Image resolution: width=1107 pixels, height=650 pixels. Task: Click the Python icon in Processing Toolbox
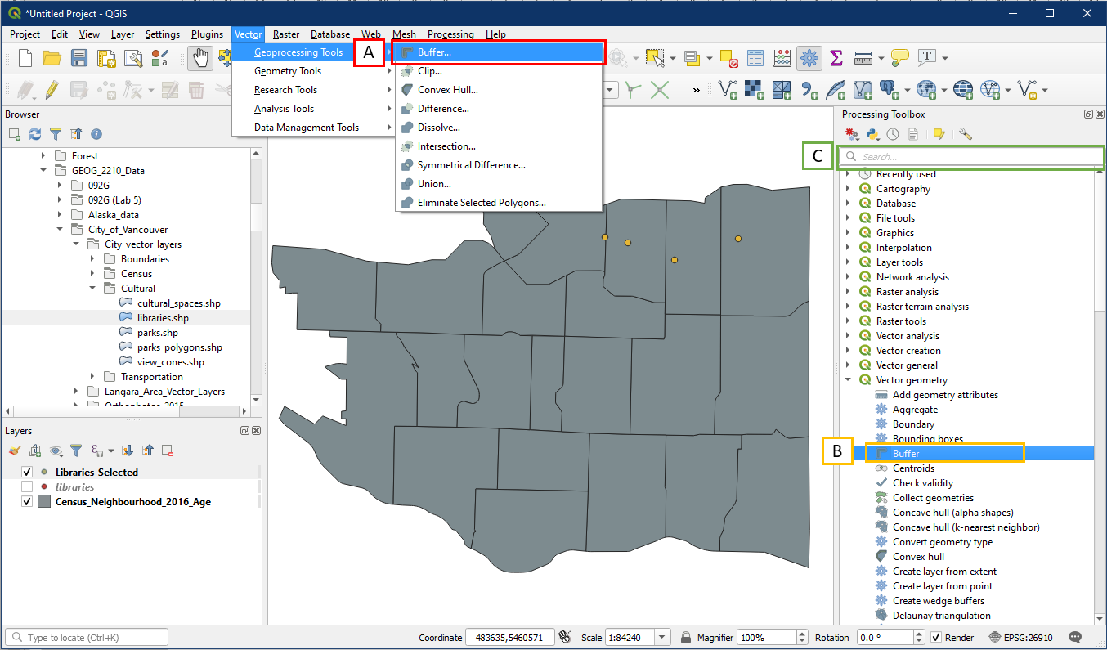point(872,134)
